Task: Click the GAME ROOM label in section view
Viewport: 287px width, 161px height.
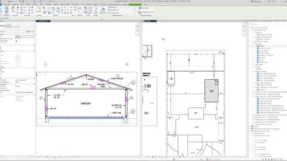Action: coord(86,103)
